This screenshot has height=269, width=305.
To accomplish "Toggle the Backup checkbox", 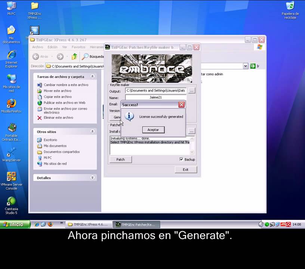I will click(181, 160).
